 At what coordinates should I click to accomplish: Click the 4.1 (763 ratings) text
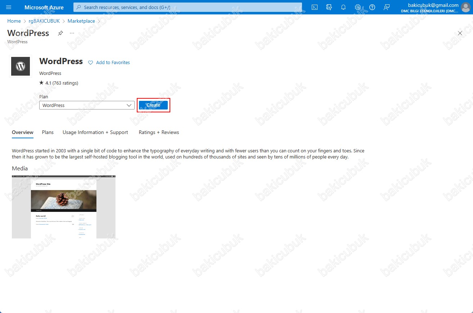[x=62, y=83]
